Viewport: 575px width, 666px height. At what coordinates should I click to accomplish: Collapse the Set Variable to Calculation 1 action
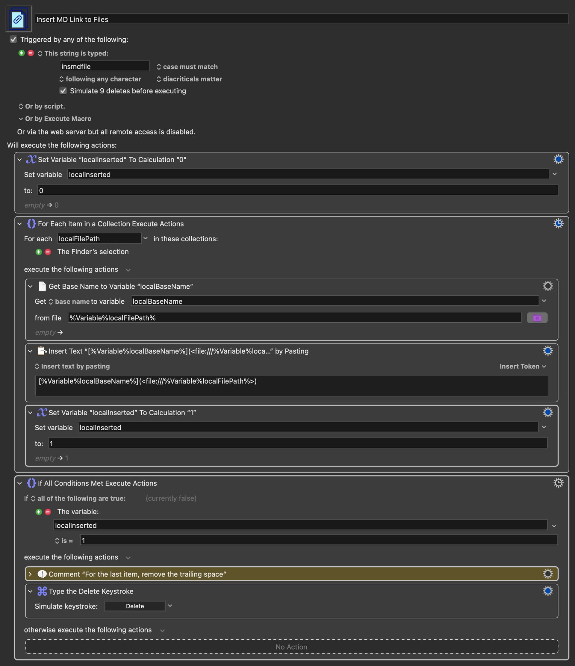point(30,412)
